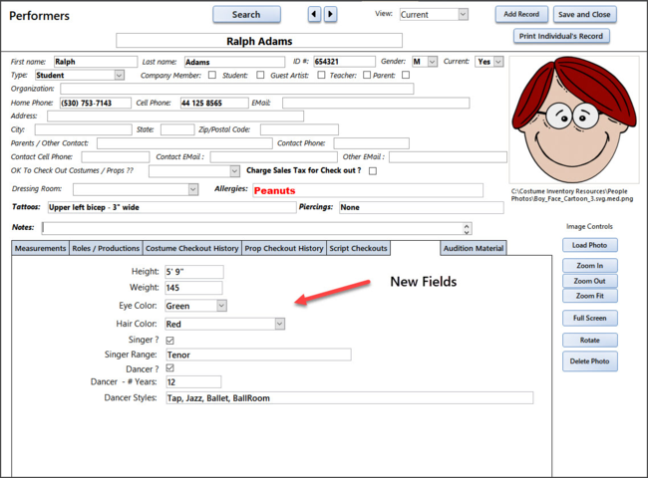Click the Contact Phone field
The height and width of the screenshot is (478, 648).
[372, 143]
